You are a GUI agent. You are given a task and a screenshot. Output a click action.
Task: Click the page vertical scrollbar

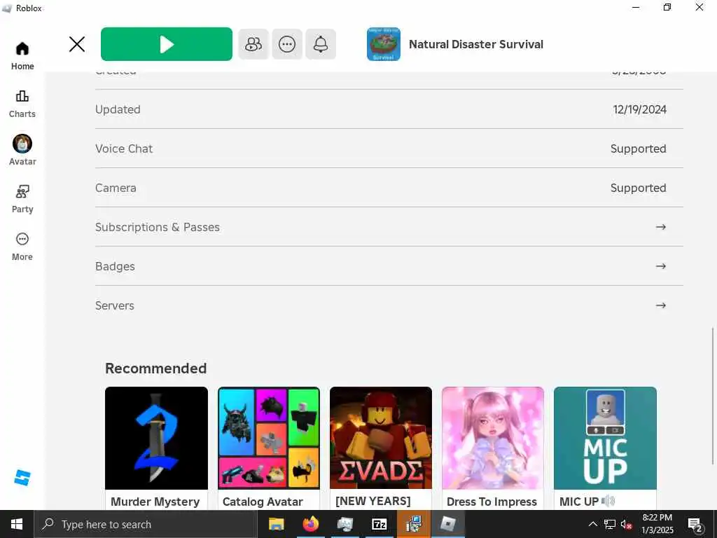(x=712, y=397)
